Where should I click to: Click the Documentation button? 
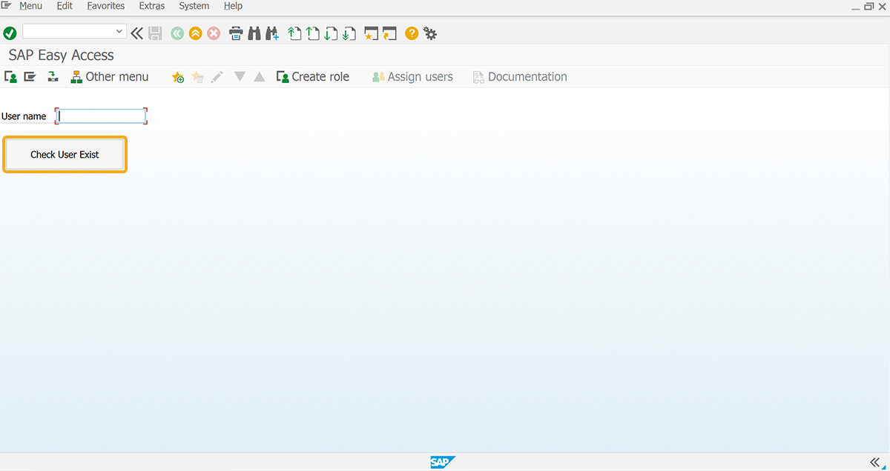[x=520, y=76]
